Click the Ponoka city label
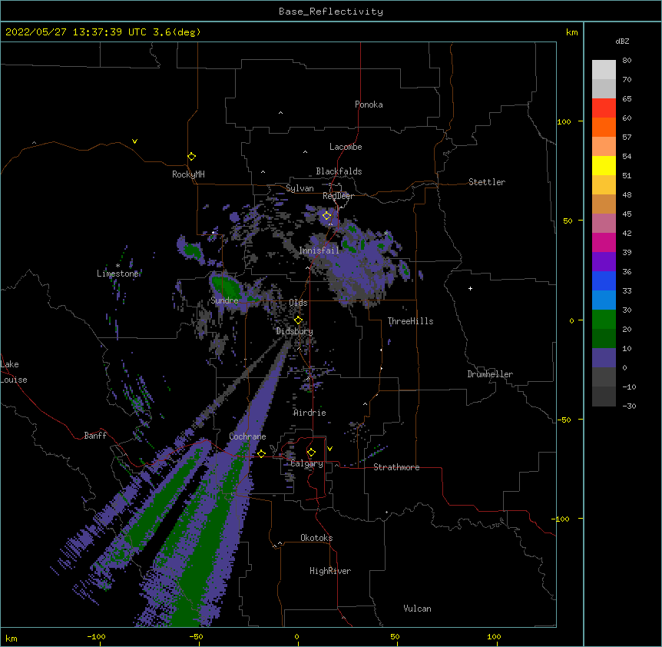 click(x=369, y=105)
